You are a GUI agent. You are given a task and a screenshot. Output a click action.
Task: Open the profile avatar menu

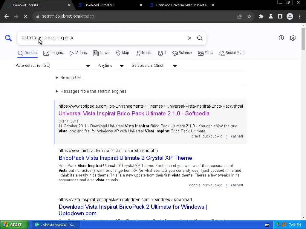[x=290, y=17]
